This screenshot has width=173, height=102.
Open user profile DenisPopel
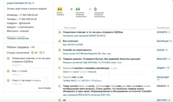coord(163,41)
